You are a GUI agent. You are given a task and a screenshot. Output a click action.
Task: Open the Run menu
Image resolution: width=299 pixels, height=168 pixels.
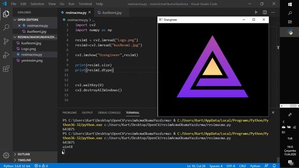(71, 4)
